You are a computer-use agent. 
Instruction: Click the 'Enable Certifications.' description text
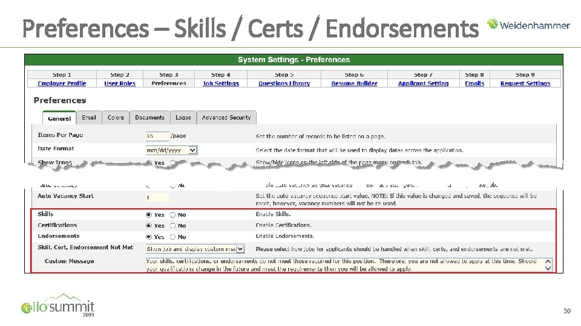pos(283,225)
